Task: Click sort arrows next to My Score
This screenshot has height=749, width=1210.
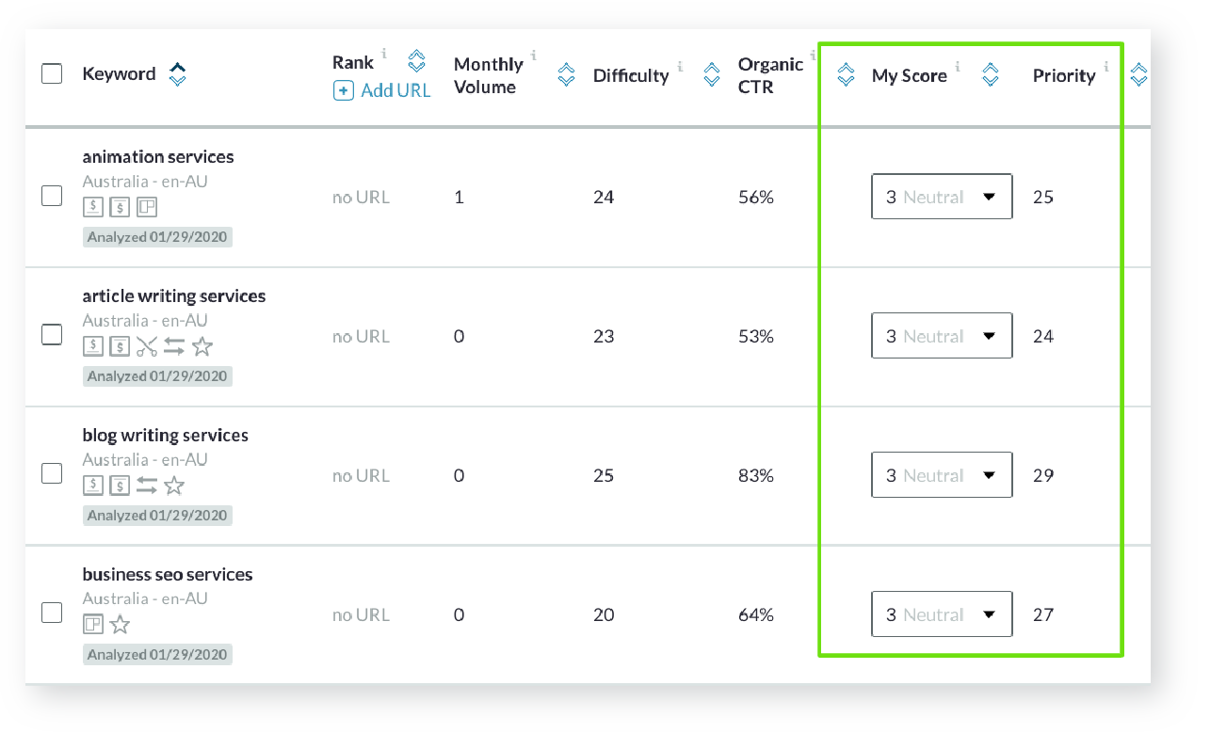Action: [990, 75]
